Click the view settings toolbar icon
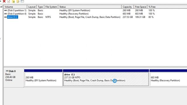This screenshot has height=105, width=187. (22, 1)
